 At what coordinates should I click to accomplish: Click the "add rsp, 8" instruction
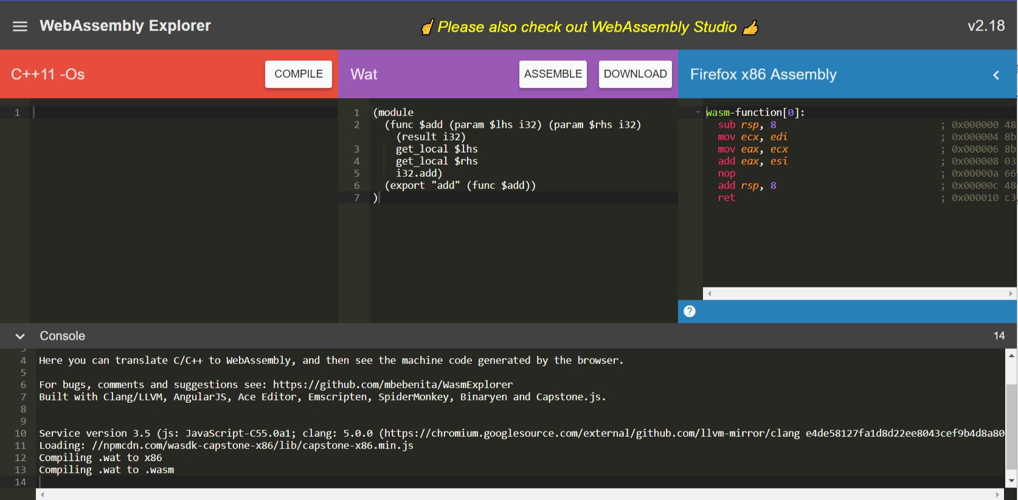[x=747, y=185]
